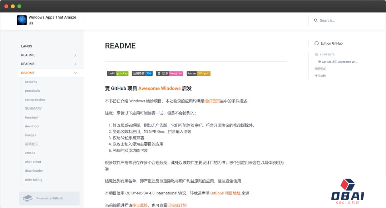Go to the downloader page

[34, 171]
